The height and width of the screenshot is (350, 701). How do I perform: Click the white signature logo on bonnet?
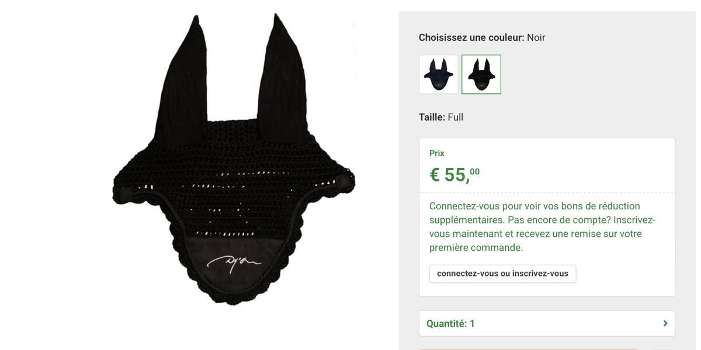tap(234, 263)
